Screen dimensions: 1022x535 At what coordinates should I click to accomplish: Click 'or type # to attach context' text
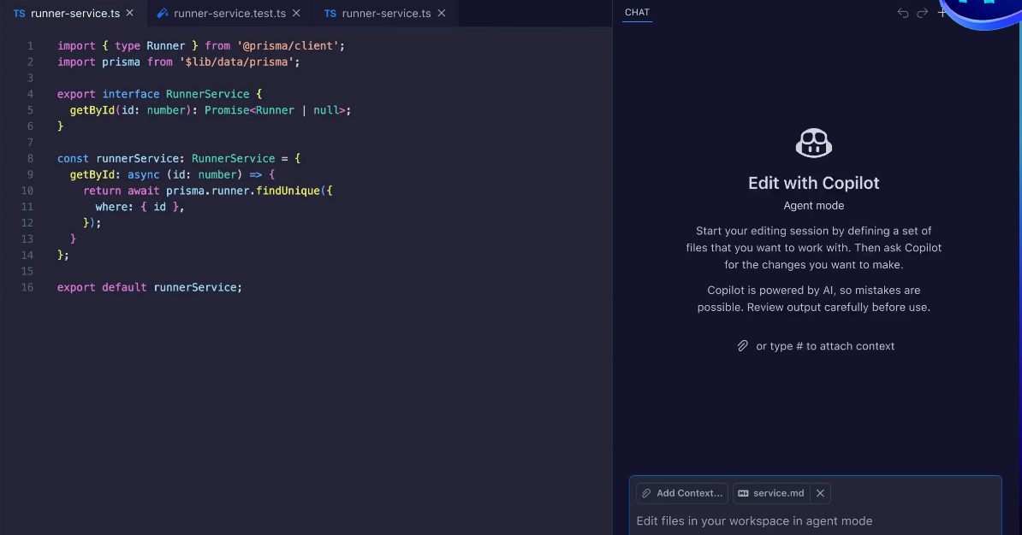pos(825,346)
